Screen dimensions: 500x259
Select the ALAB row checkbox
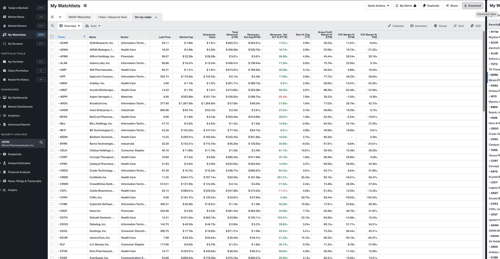(x=52, y=63)
